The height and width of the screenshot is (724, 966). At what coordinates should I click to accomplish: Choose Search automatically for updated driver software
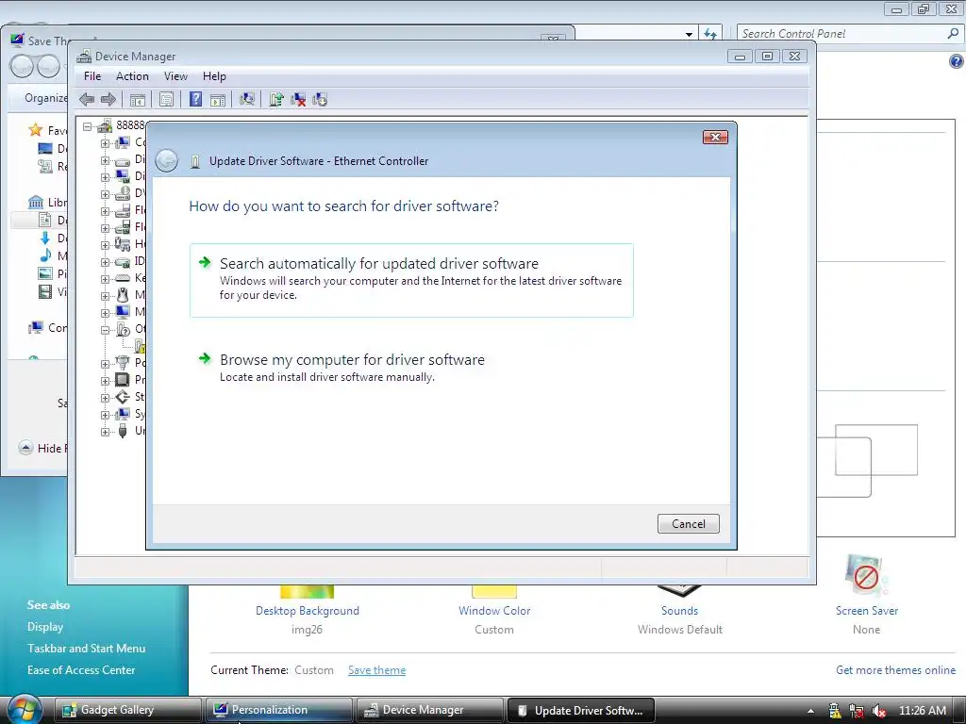[411, 280]
